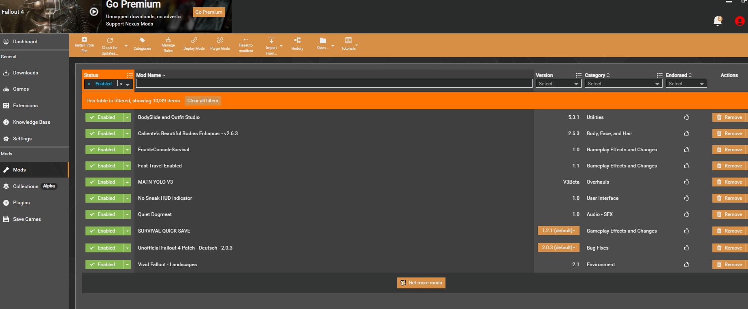748x309 pixels.
Task: Open version dropdown 1.2.1 (default)
Action: [x=558, y=231]
